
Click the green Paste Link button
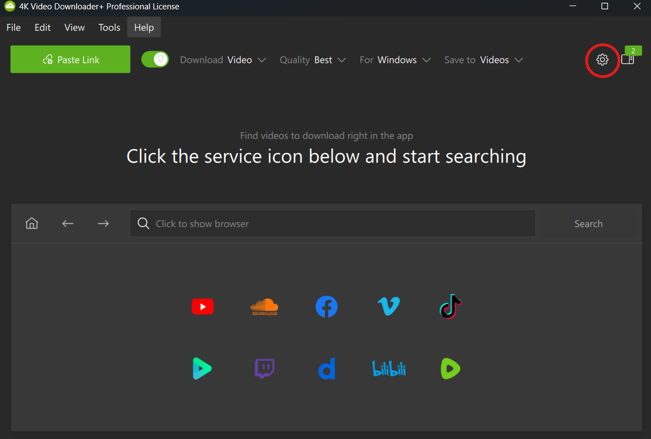click(70, 59)
